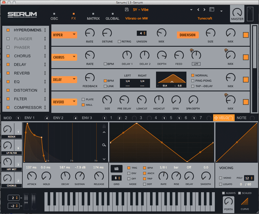
Task: Toggle Hyper RETRIG checkbox
Action: [x=119, y=42]
